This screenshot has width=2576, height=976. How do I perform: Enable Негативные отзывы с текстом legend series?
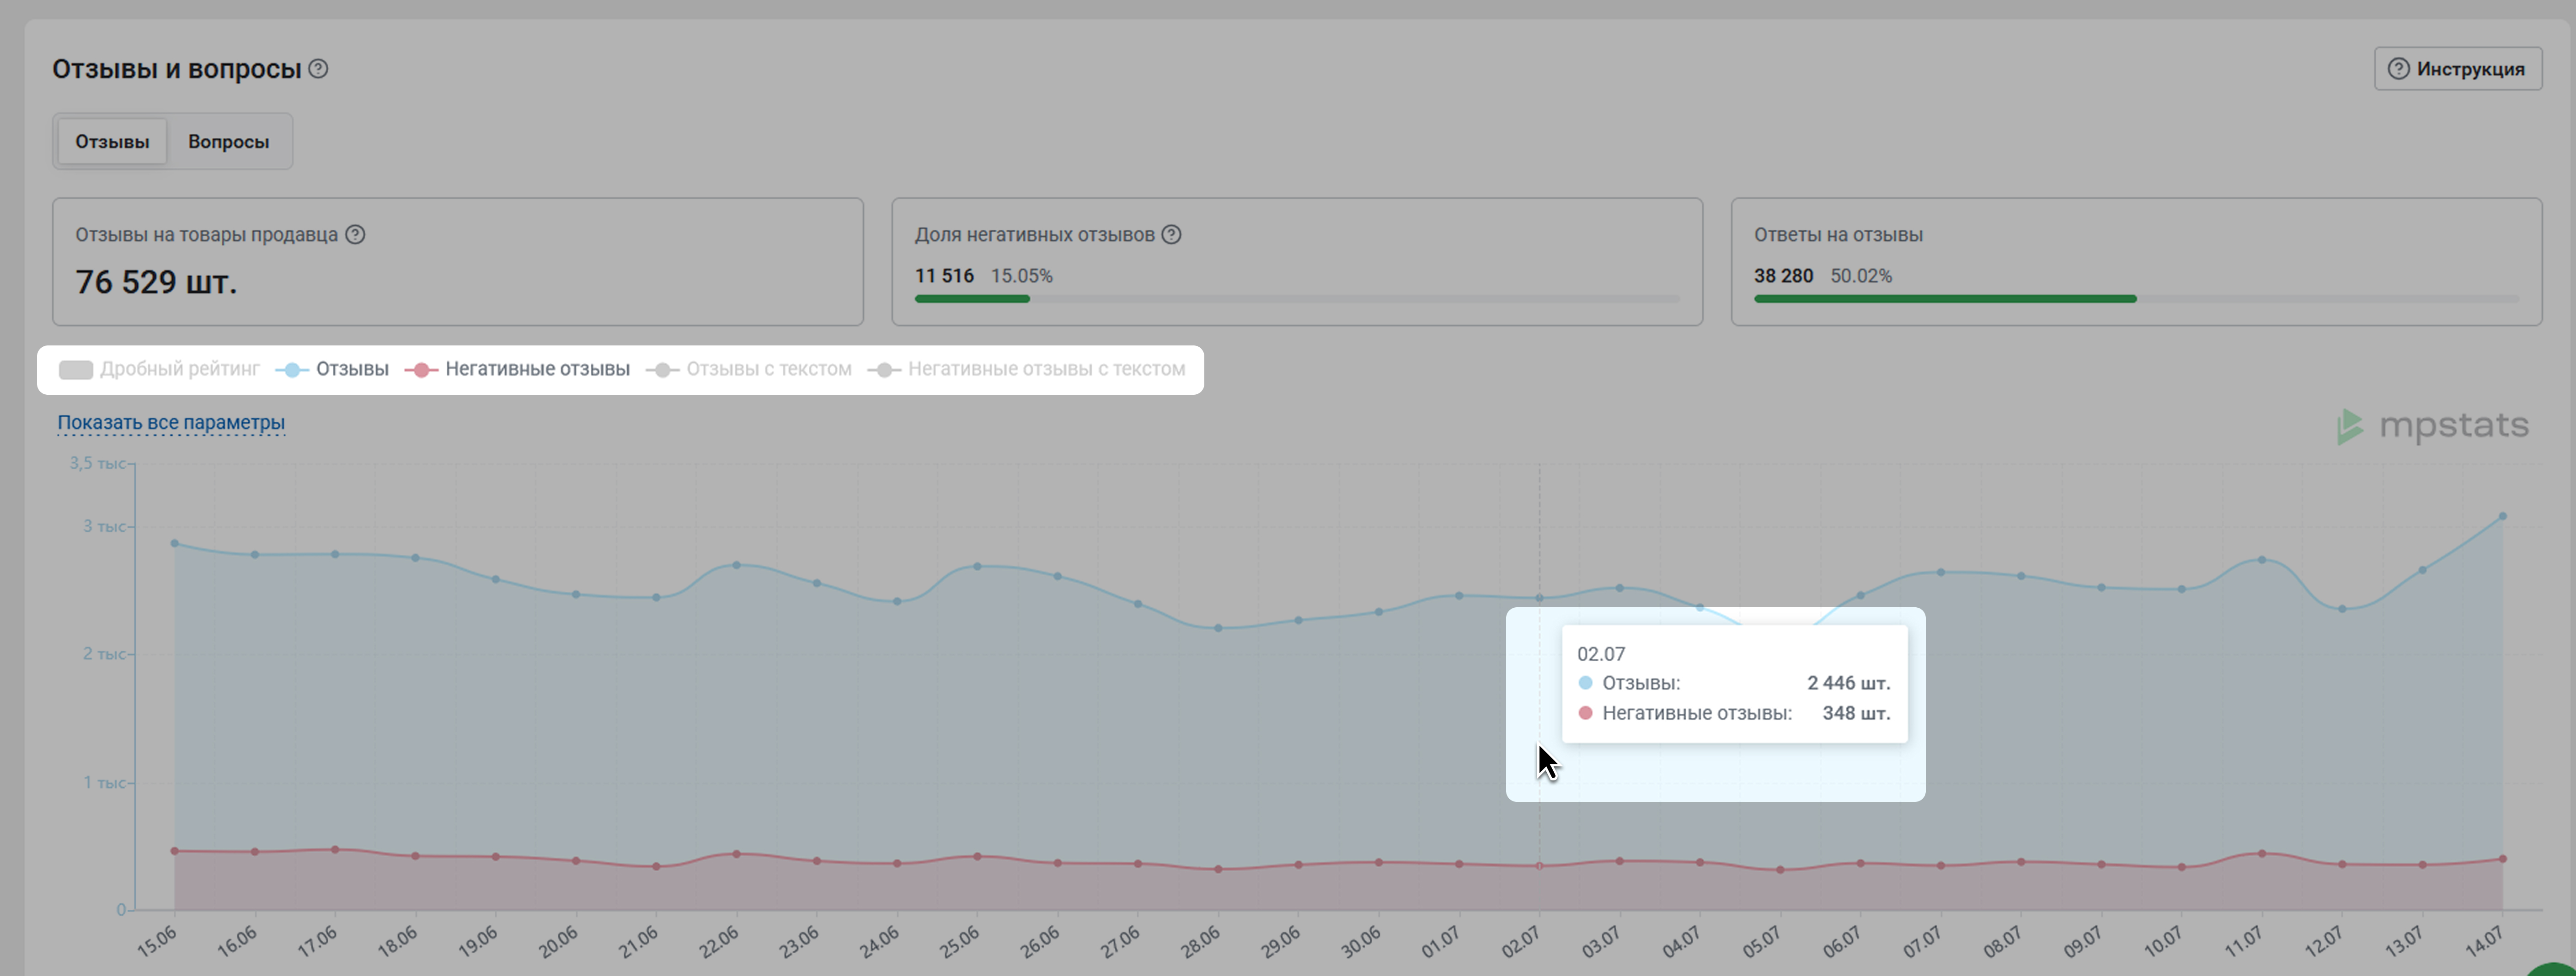click(1027, 370)
